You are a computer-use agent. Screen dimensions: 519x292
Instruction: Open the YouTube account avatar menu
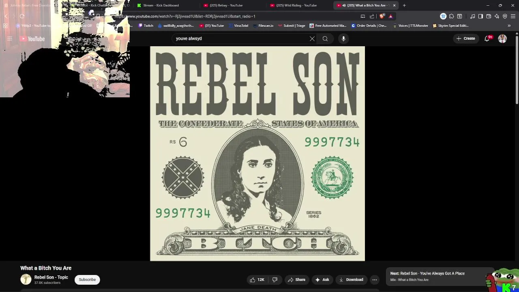[x=502, y=39]
